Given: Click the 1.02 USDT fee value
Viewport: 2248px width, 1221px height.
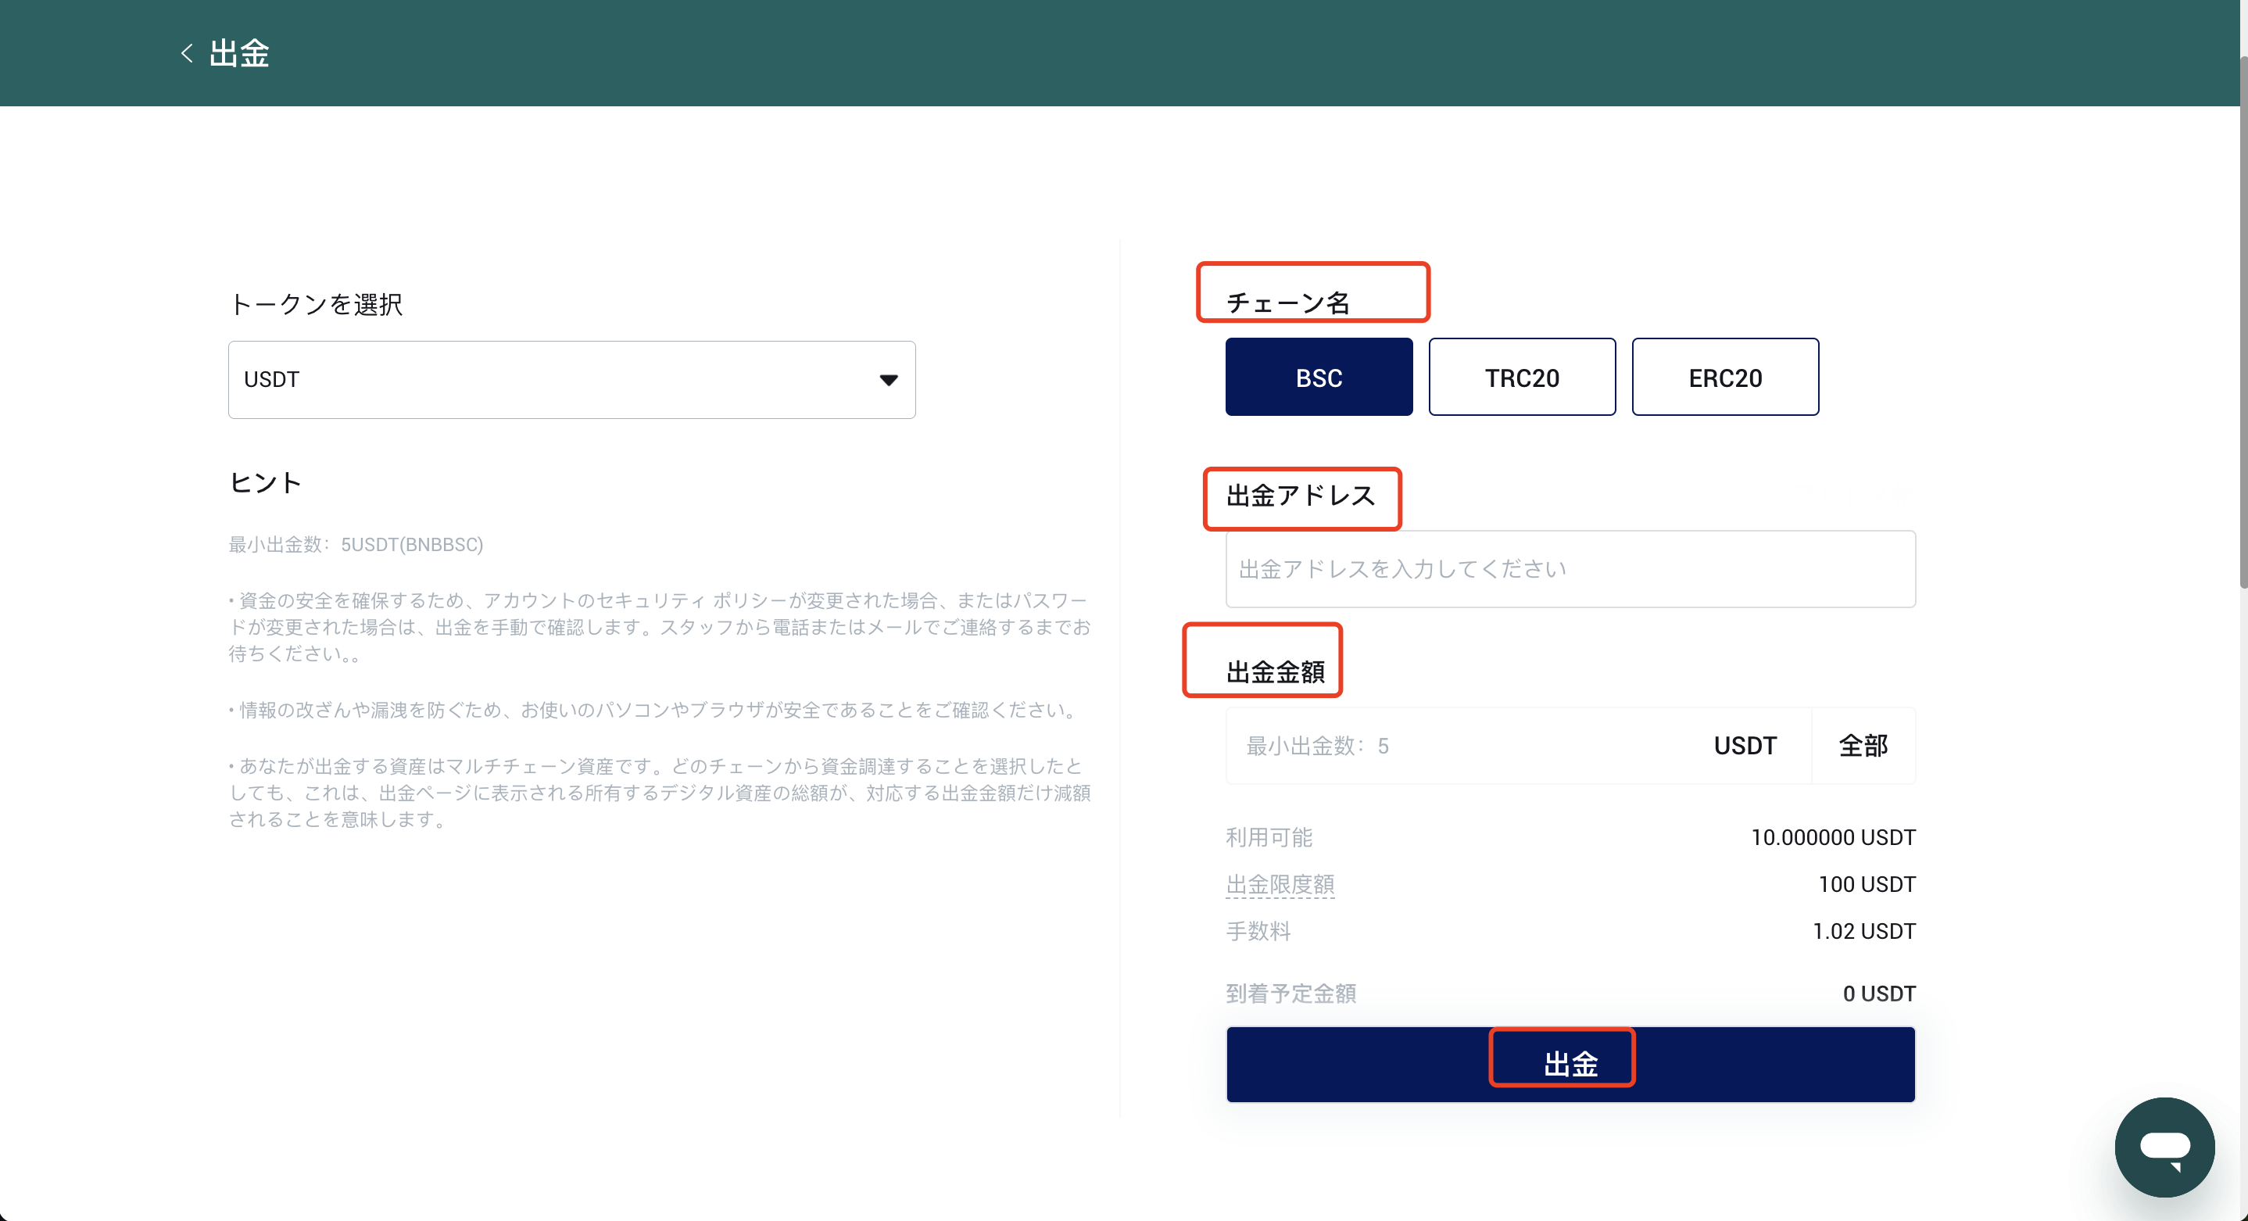Looking at the screenshot, I should (x=1863, y=931).
